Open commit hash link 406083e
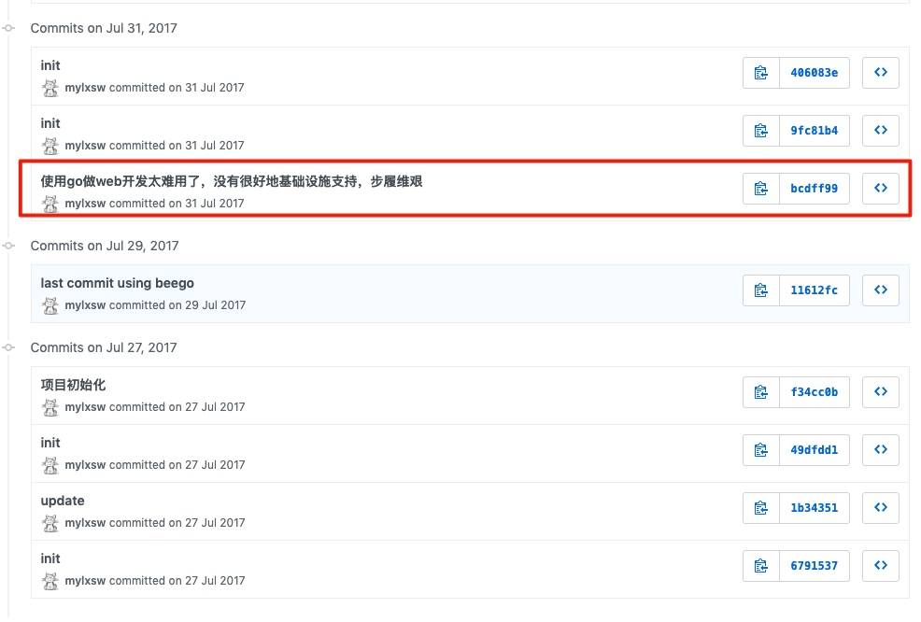 [x=815, y=73]
